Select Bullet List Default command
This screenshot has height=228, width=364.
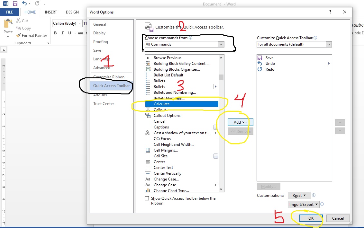(182, 75)
